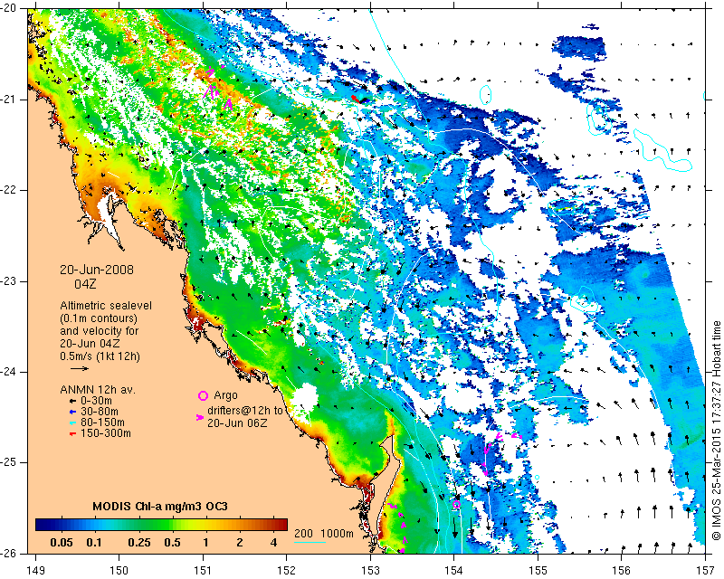Screen dimensions: 724x579
Task: Click the dark red high end of the Chl-a color bar
Action: 281,525
